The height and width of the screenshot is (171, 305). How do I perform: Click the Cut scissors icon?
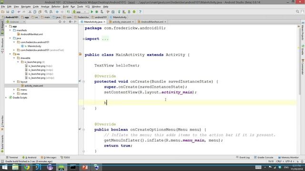[30, 12]
